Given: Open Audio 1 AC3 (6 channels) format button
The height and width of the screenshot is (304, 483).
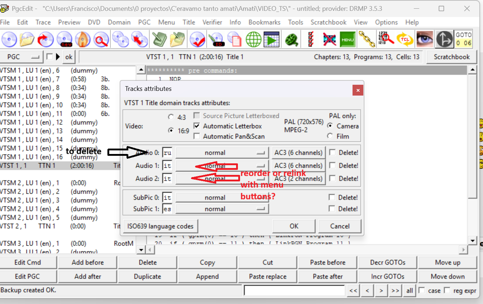Looking at the screenshot, I should (298, 166).
